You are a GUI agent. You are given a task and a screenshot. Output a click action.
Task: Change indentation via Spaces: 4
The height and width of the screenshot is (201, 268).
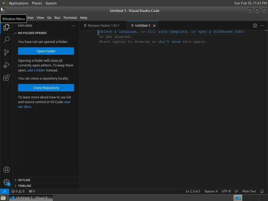pyautogui.click(x=211, y=191)
